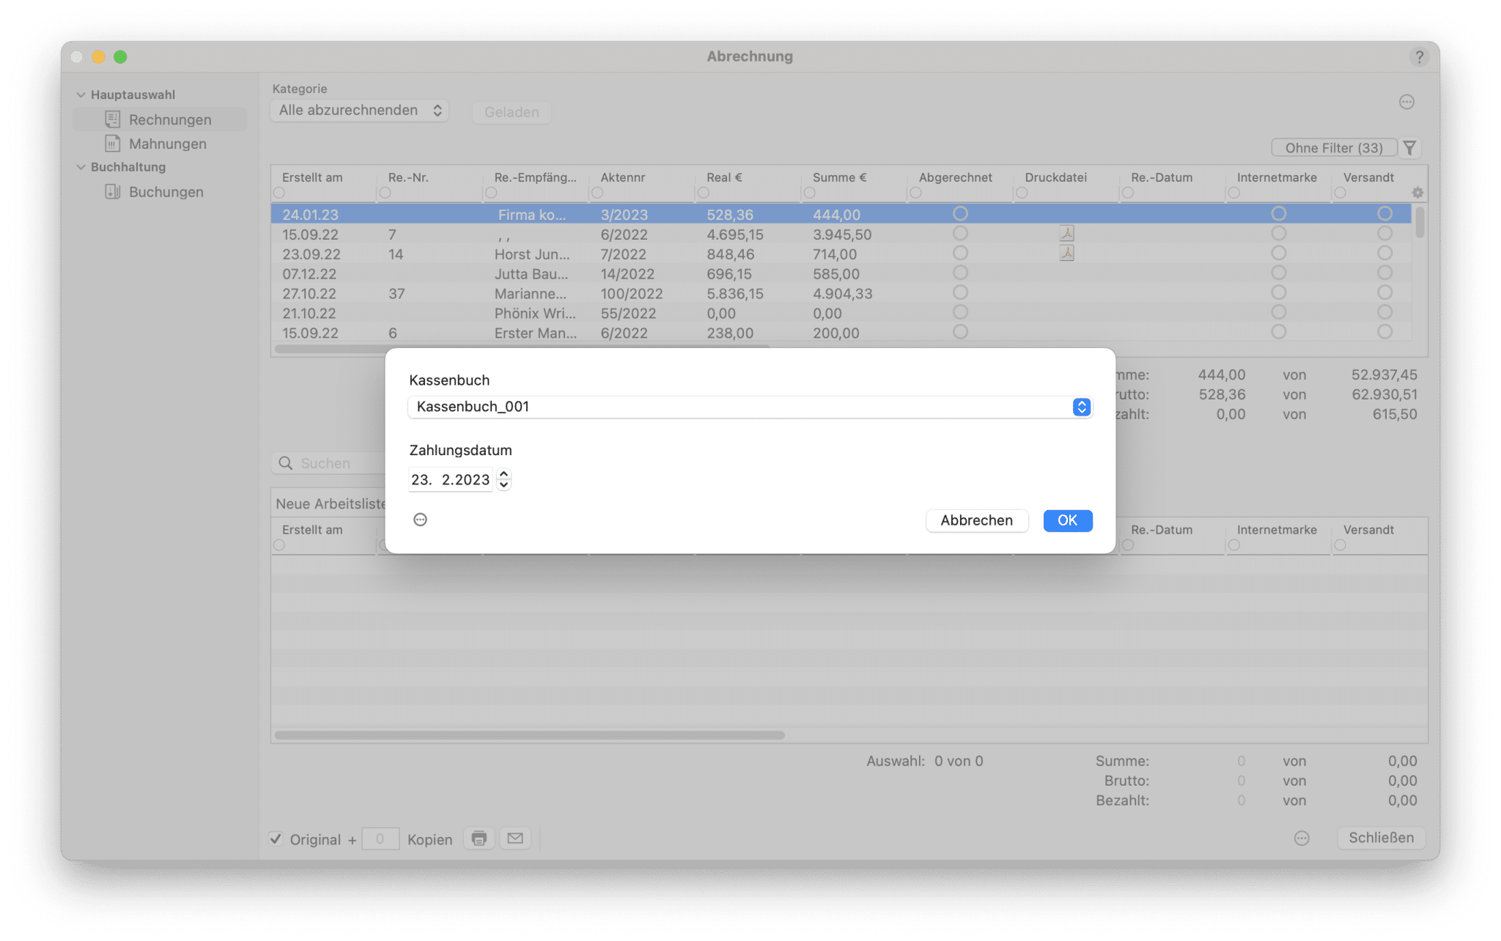
Task: Click the ellipsis icon in Kassenbuch dialog
Action: 420,520
